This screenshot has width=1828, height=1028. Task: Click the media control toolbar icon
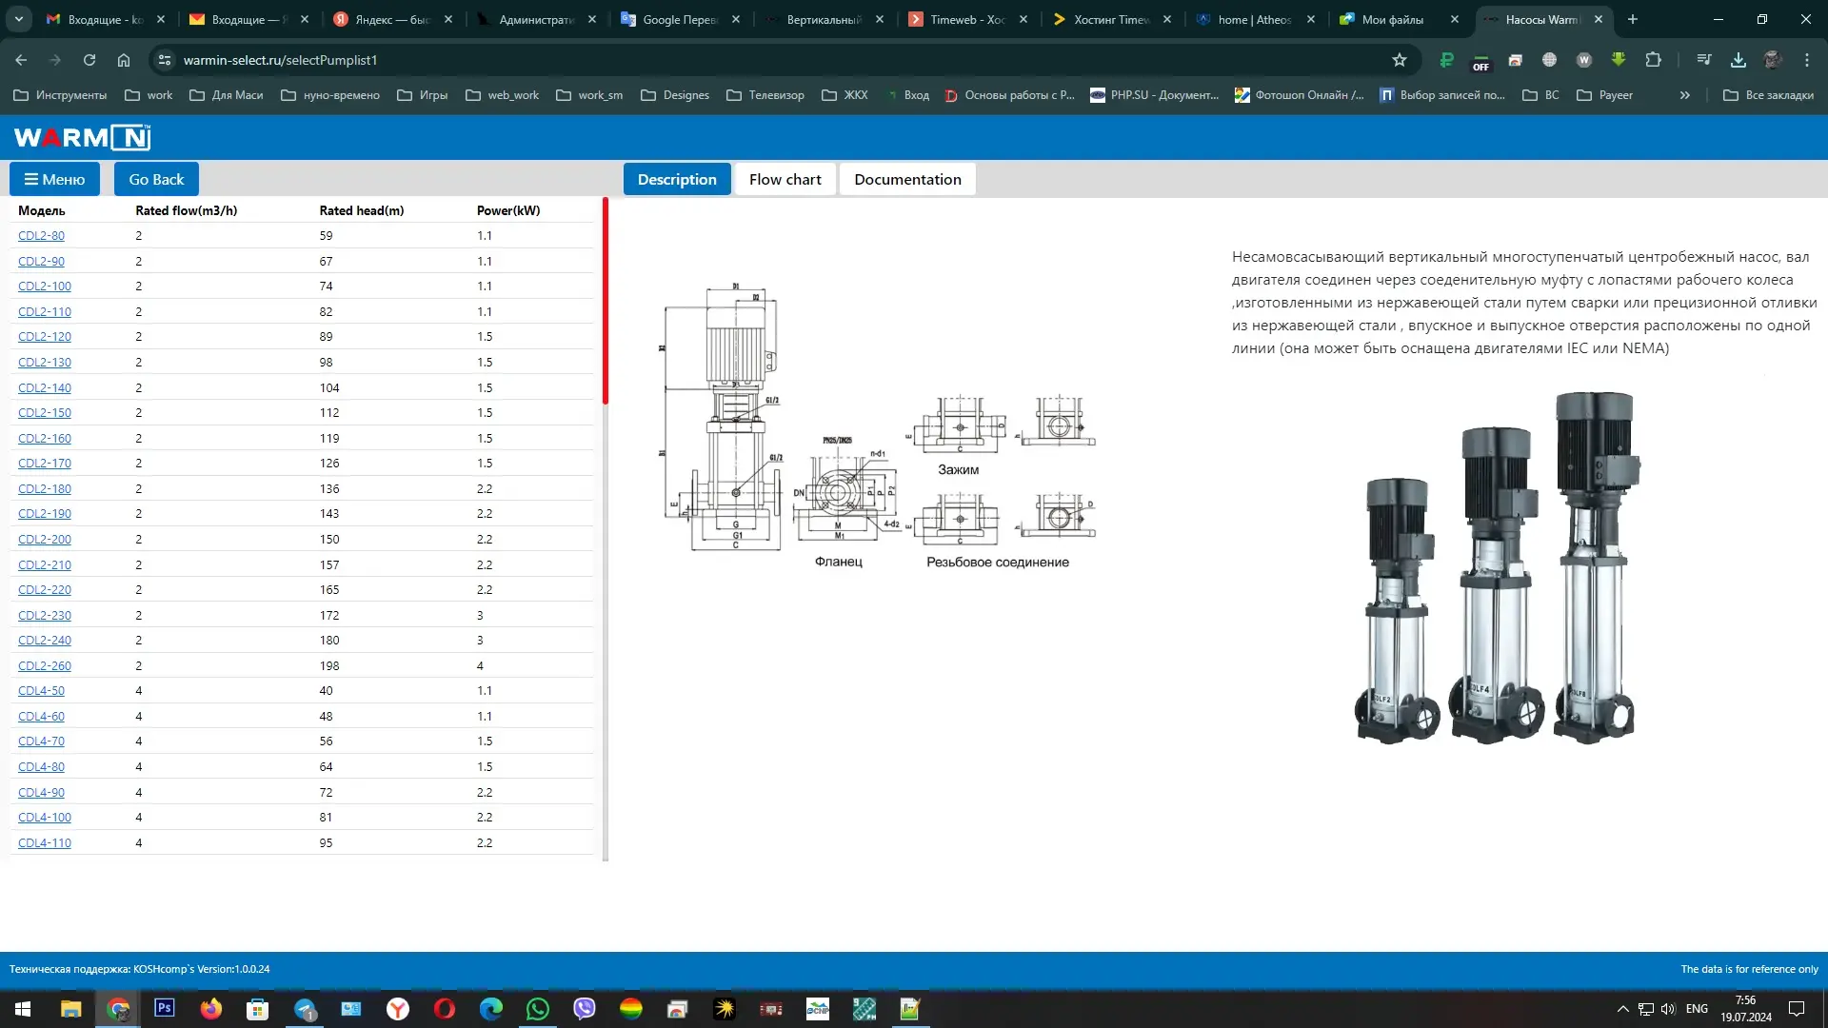pos(1704,60)
